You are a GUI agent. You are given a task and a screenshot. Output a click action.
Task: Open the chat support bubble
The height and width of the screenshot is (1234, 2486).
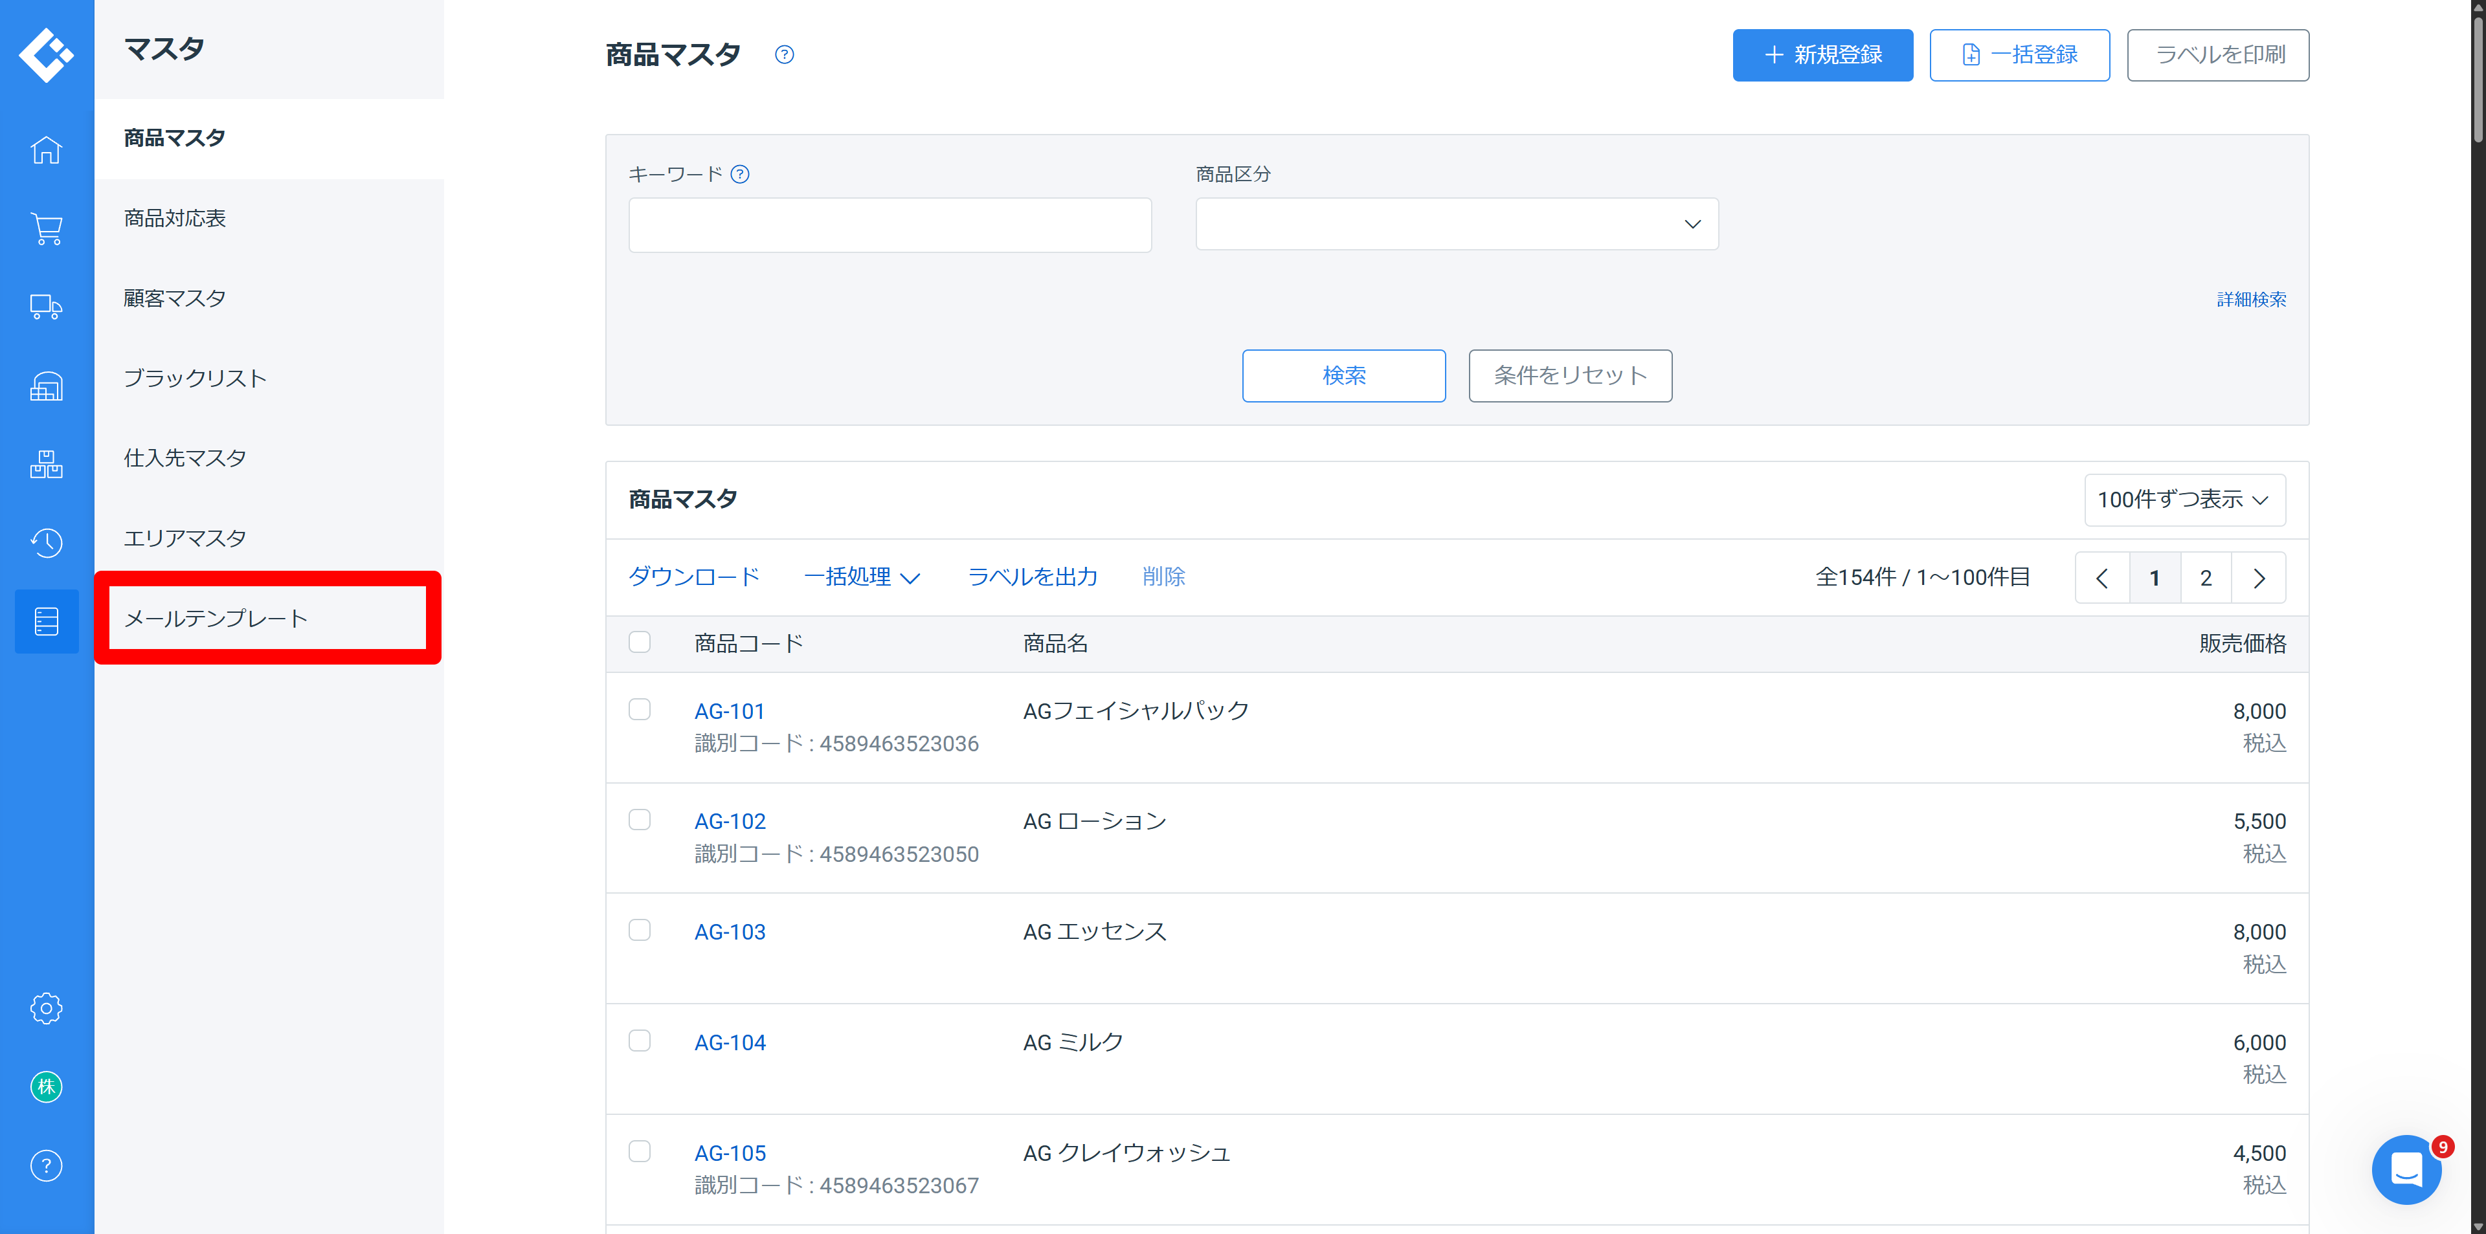point(2406,1169)
